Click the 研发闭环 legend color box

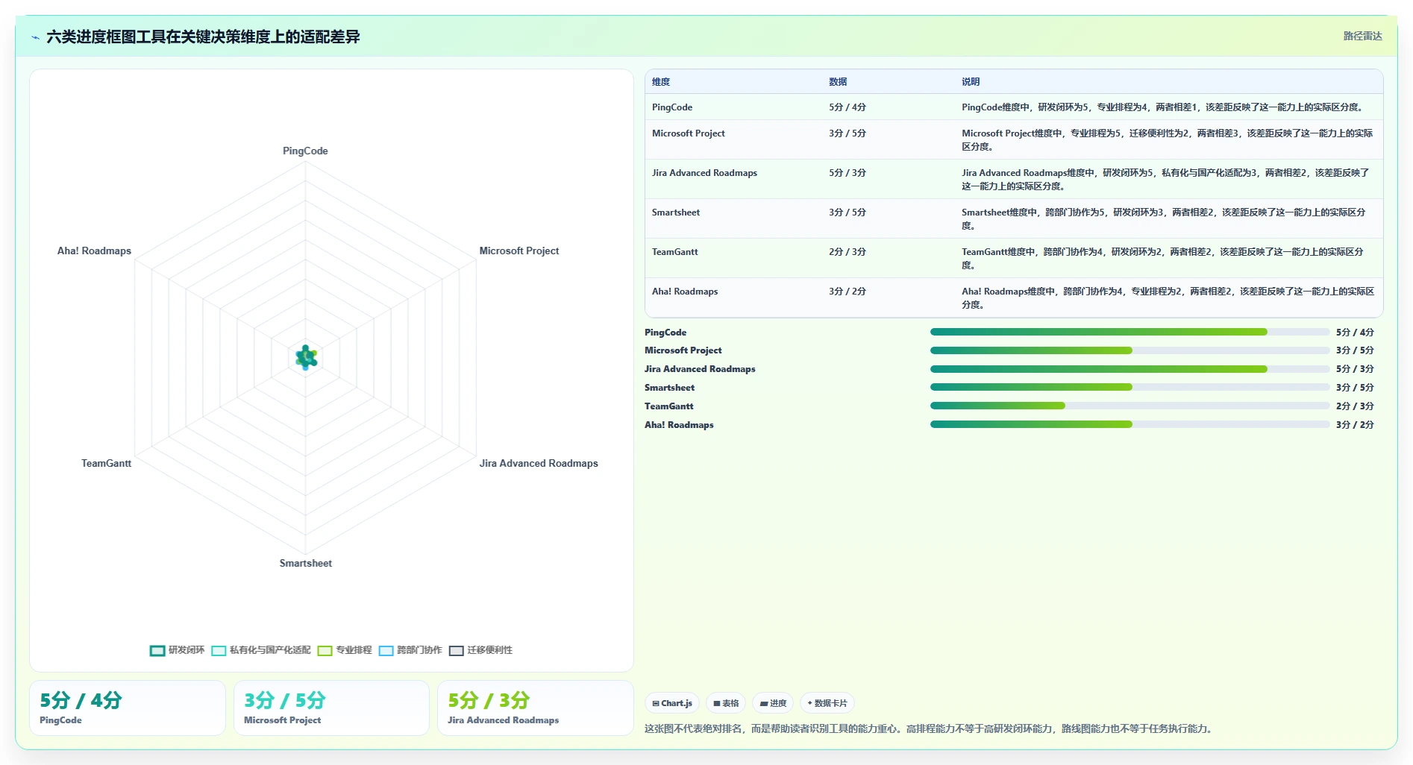click(157, 650)
